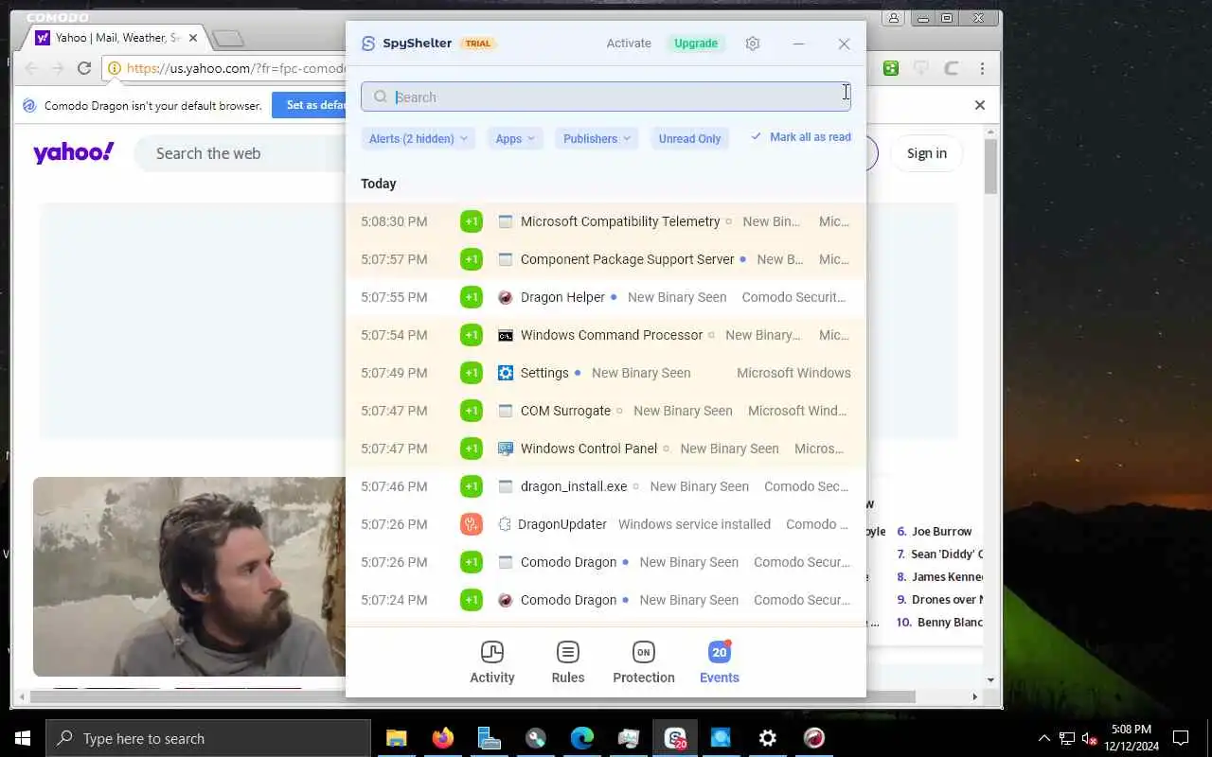
Task: Click the Windows Control Panel icon
Action: (506, 449)
